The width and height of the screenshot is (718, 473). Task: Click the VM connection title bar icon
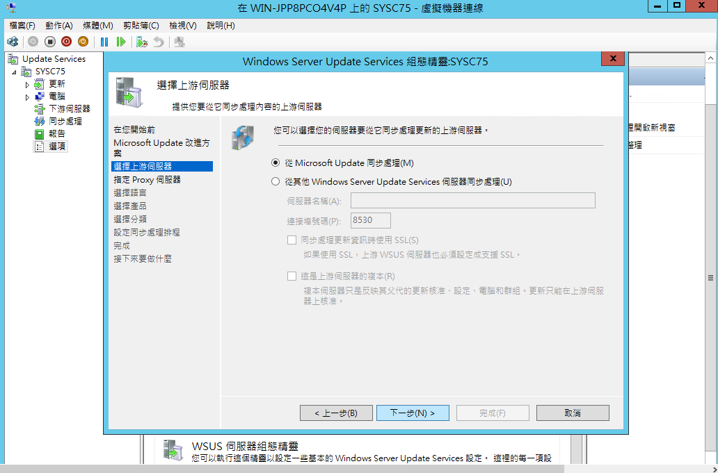coord(11,8)
